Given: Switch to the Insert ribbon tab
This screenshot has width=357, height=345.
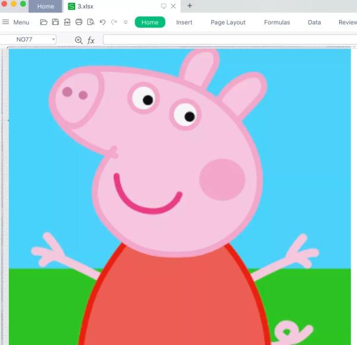Looking at the screenshot, I should 184,22.
